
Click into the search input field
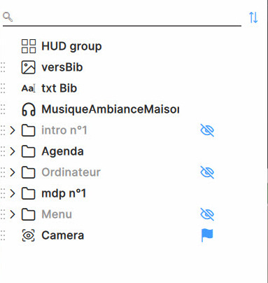click(127, 18)
